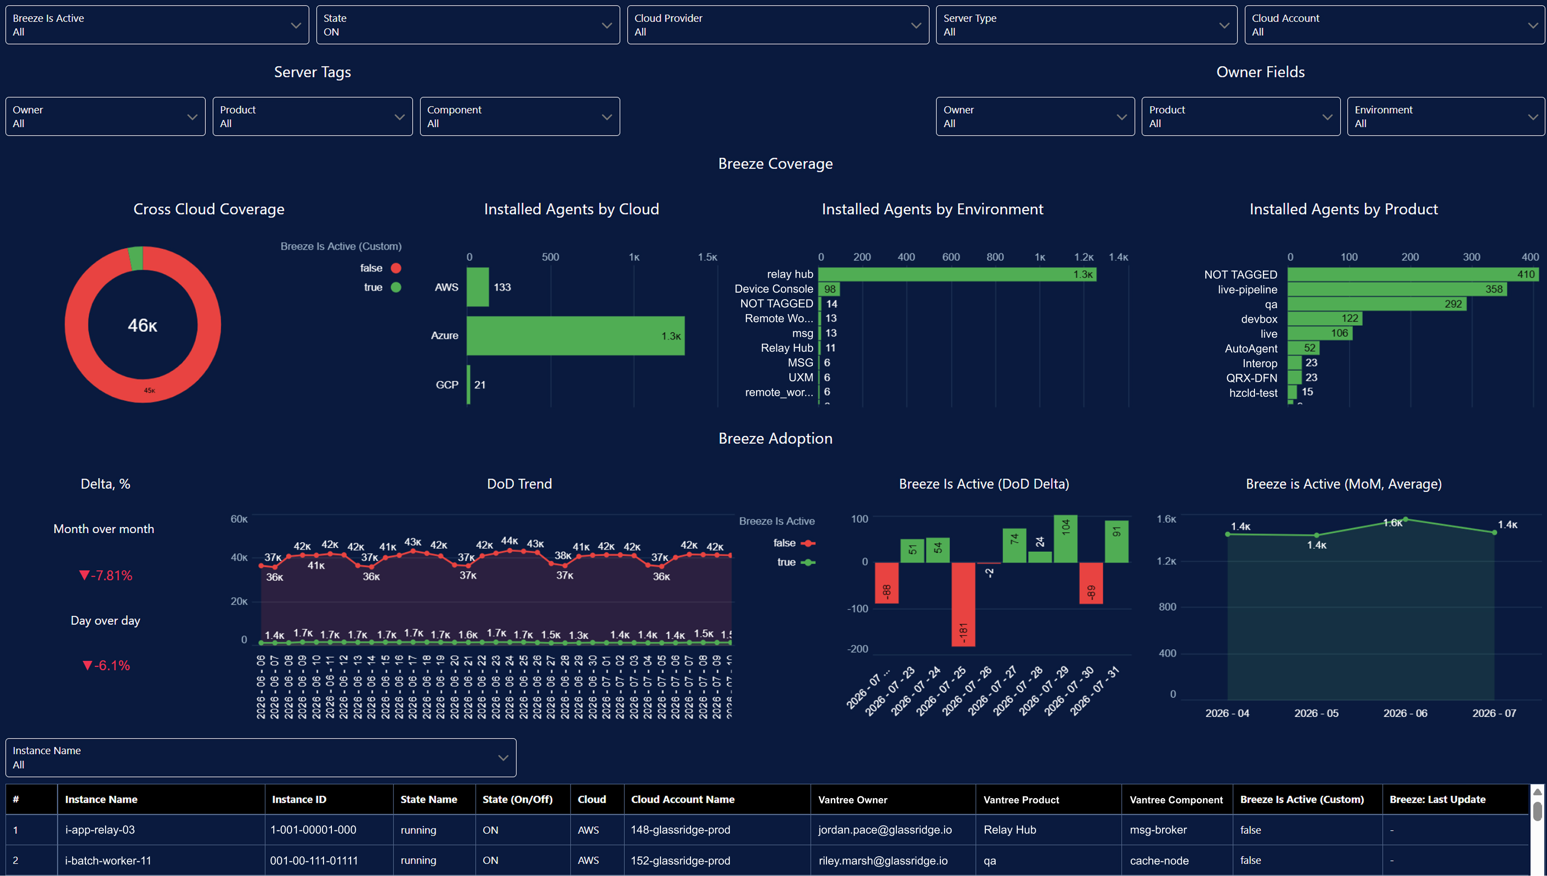
Task: Click the AutoAgent bar showing 52
Action: (1304, 348)
